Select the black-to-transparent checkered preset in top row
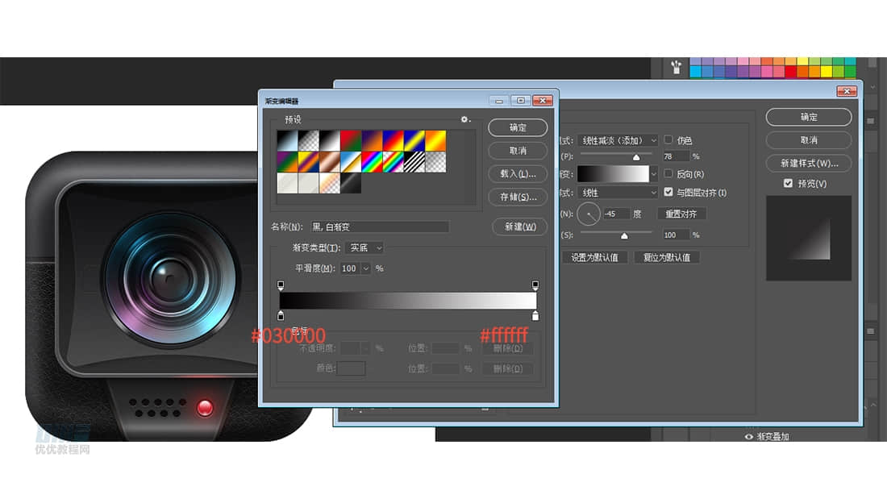Image resolution: width=887 pixels, height=499 pixels. pos(308,141)
